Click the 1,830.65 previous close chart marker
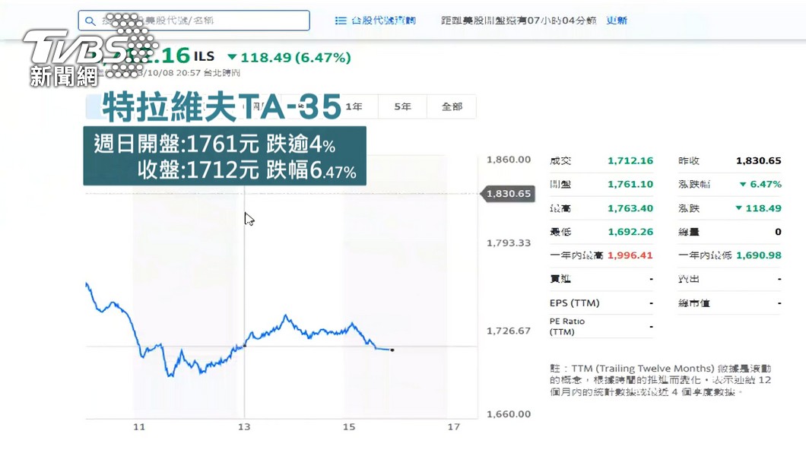This screenshot has height=453, width=806. [x=508, y=194]
